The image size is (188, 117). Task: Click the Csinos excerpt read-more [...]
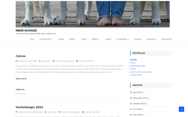(111, 72)
